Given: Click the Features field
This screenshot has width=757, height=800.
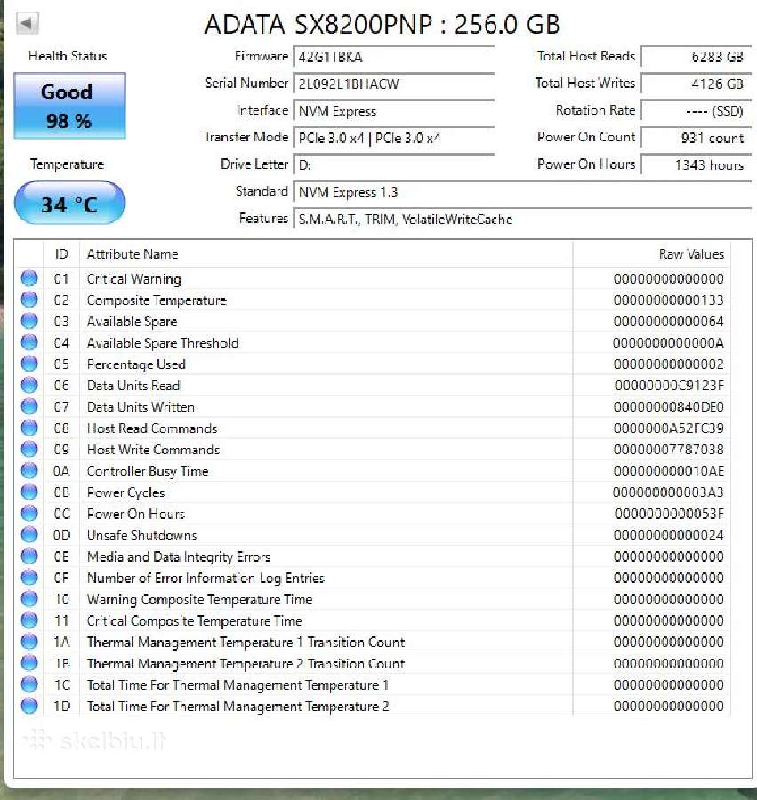Looking at the screenshot, I should click(521, 219).
